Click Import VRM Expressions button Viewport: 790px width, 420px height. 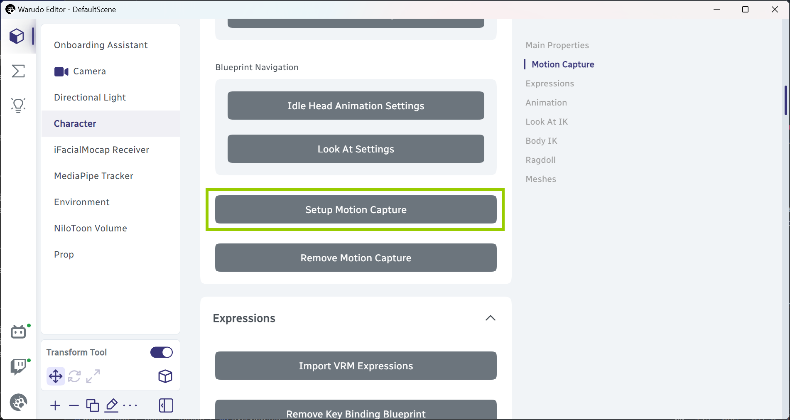pyautogui.click(x=356, y=366)
